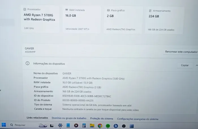Click the Placa gráfica card icon
The width and height of the screenshot is (198, 129).
tap(108, 10)
